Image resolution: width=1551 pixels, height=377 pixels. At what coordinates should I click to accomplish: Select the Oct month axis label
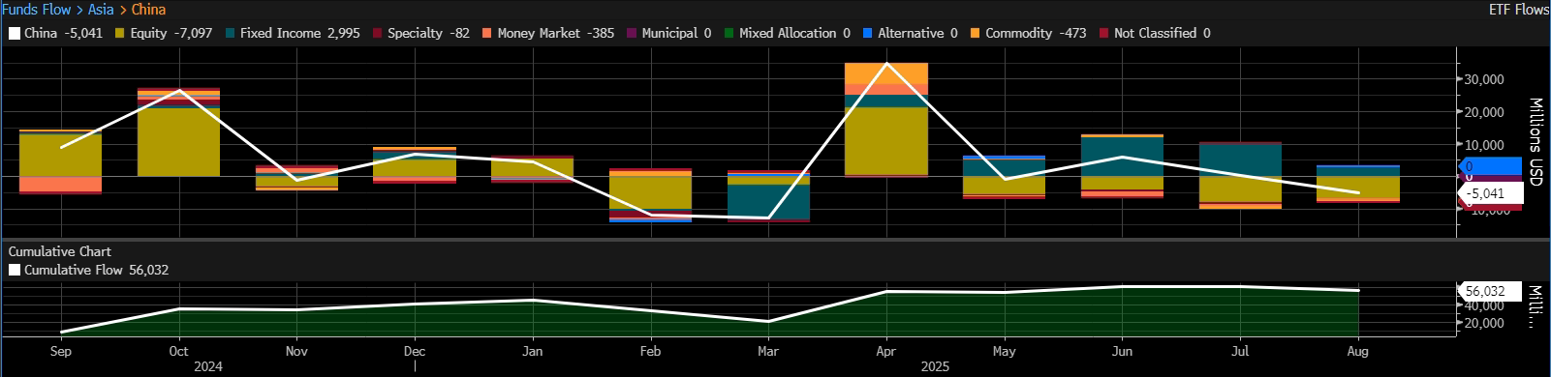pos(178,351)
